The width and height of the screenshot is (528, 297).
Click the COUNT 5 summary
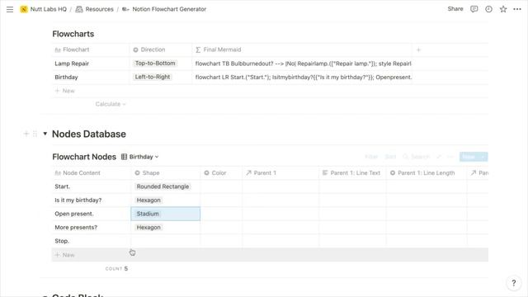point(116,269)
